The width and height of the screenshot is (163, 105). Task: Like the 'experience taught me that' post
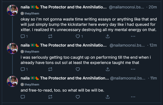click(x=78, y=69)
